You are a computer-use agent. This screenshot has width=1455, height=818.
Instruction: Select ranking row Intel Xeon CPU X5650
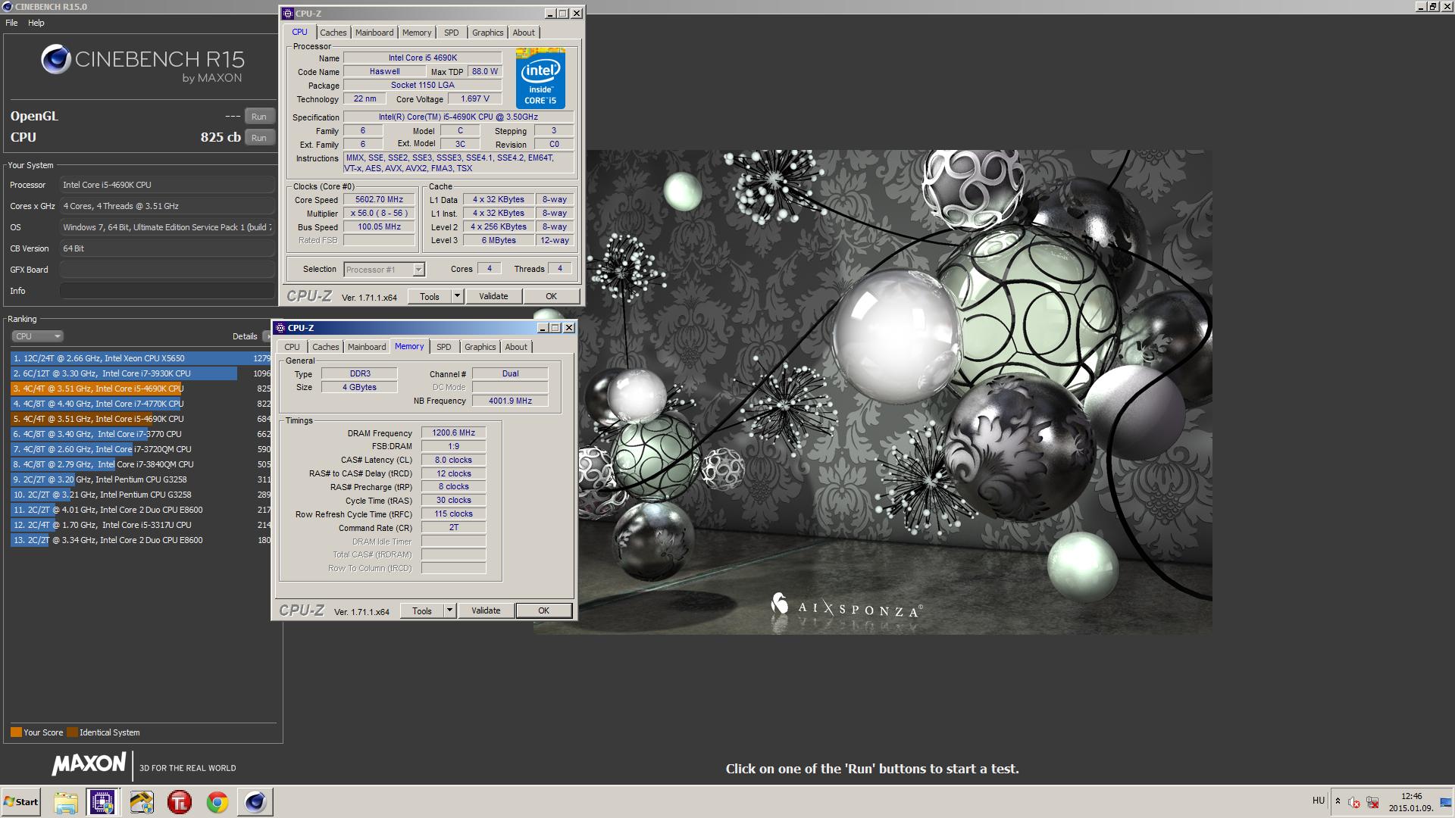tap(141, 358)
